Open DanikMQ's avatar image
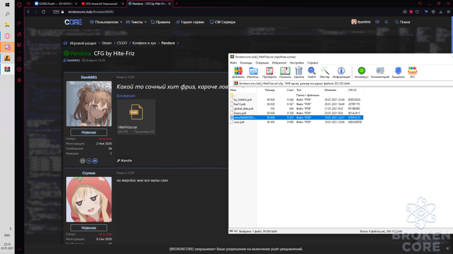The image size is (453, 254). point(89,104)
